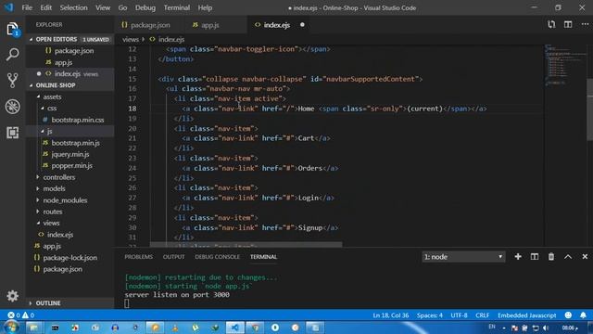
Task: Collapse the assets folder
Action: 52,96
